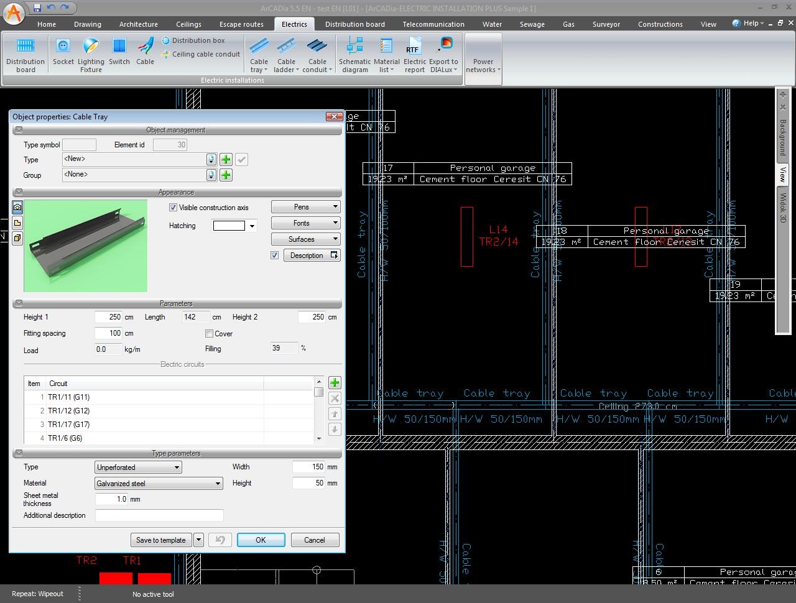
Task: Open the Type Unperforated dropdown
Action: pos(138,467)
